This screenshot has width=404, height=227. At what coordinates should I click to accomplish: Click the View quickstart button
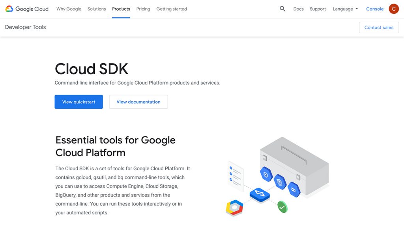click(x=79, y=102)
